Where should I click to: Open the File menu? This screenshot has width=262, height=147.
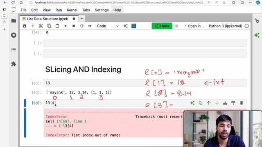pos(24,10)
